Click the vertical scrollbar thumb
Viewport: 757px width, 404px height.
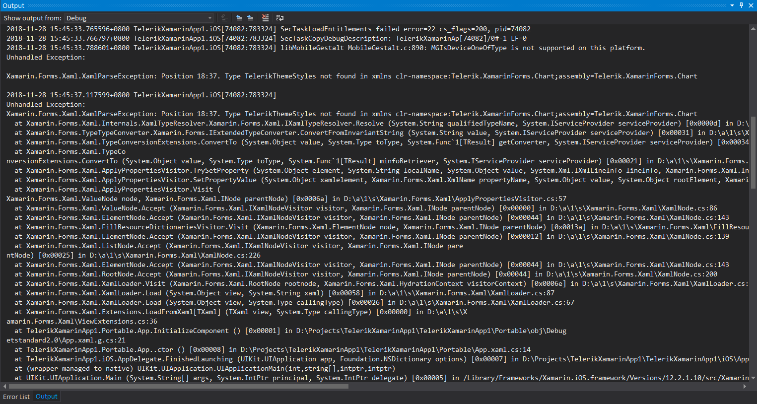coord(753,152)
